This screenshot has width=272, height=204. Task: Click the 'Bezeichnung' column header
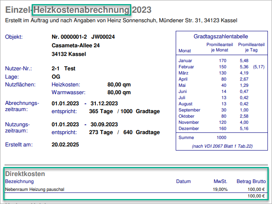[19, 181]
